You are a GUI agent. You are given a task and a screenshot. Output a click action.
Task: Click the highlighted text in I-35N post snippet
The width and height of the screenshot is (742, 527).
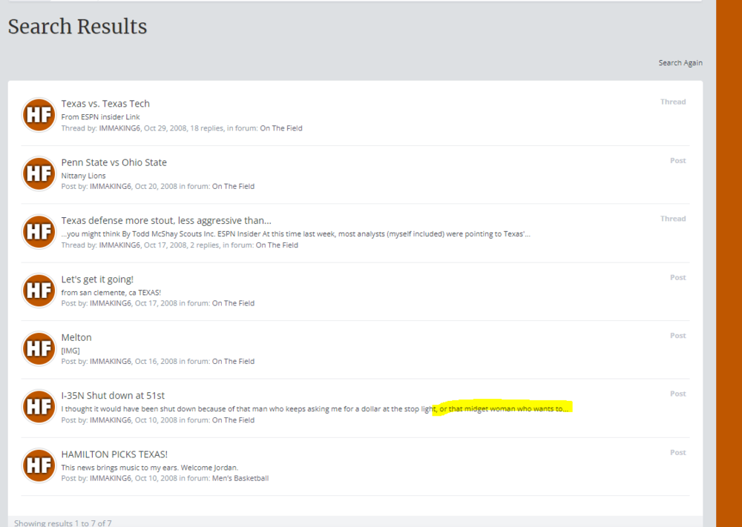(505, 408)
